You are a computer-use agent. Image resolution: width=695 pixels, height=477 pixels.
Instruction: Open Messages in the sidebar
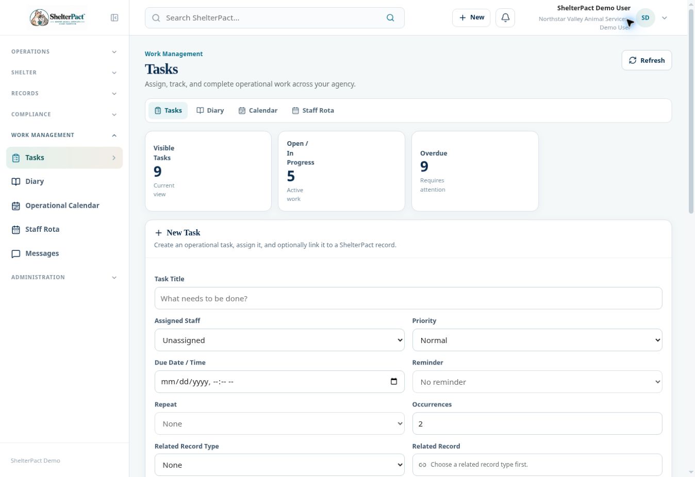[64, 253]
